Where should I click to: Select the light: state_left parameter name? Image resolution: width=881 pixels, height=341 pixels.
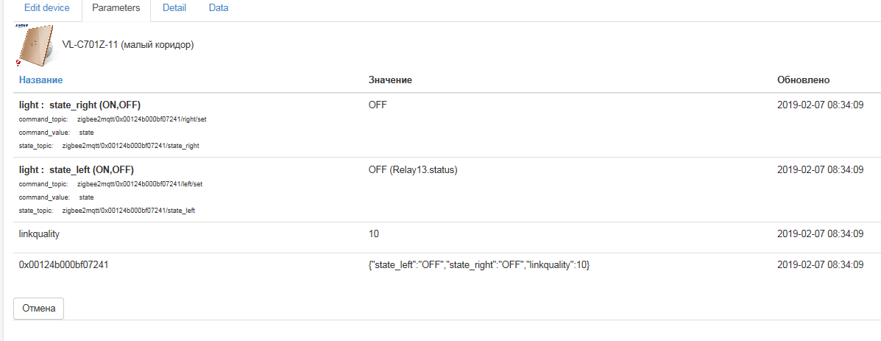coord(77,170)
